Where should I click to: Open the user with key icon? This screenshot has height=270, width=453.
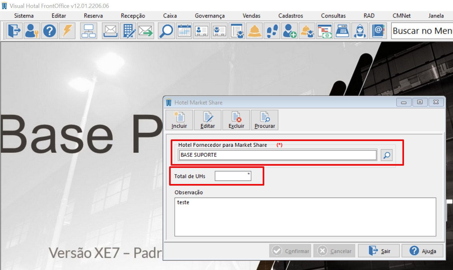tap(32, 31)
